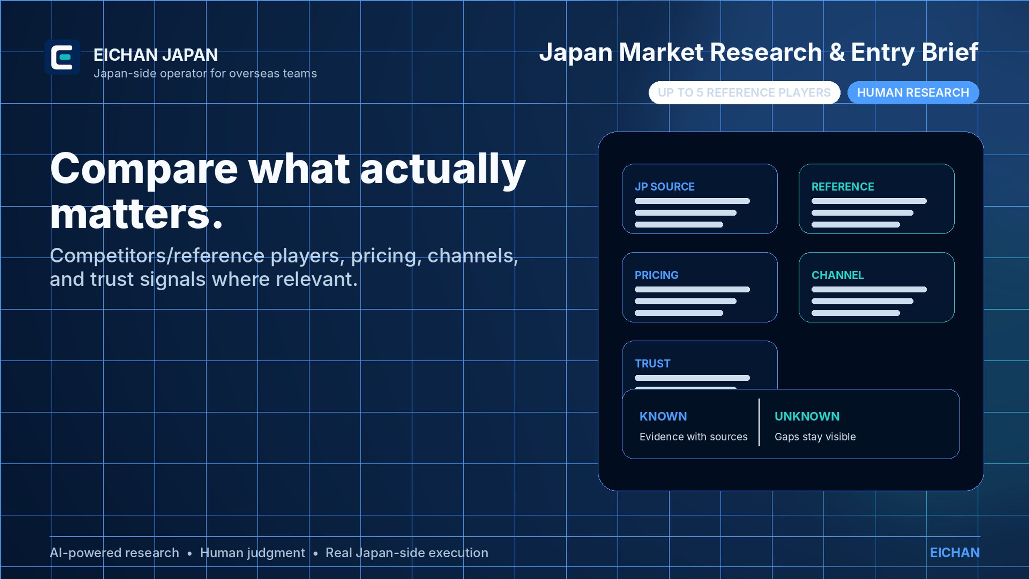Click the 'Japan Market Research & Entry Brief' title

pyautogui.click(x=758, y=52)
